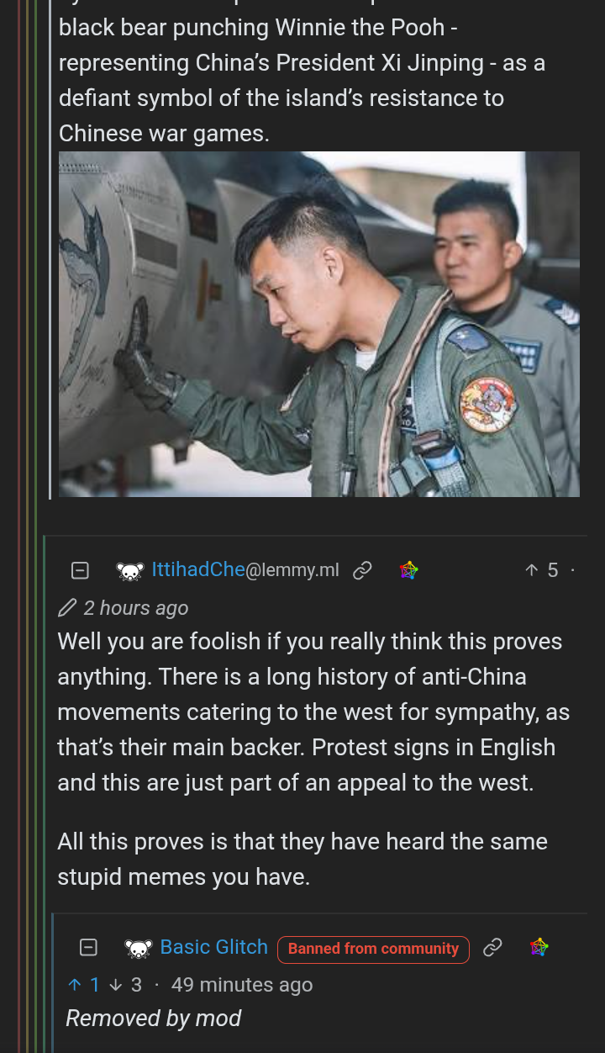The height and width of the screenshot is (1053, 605).
Task: Open IttihadChe's avatar icon
Action: tap(130, 571)
